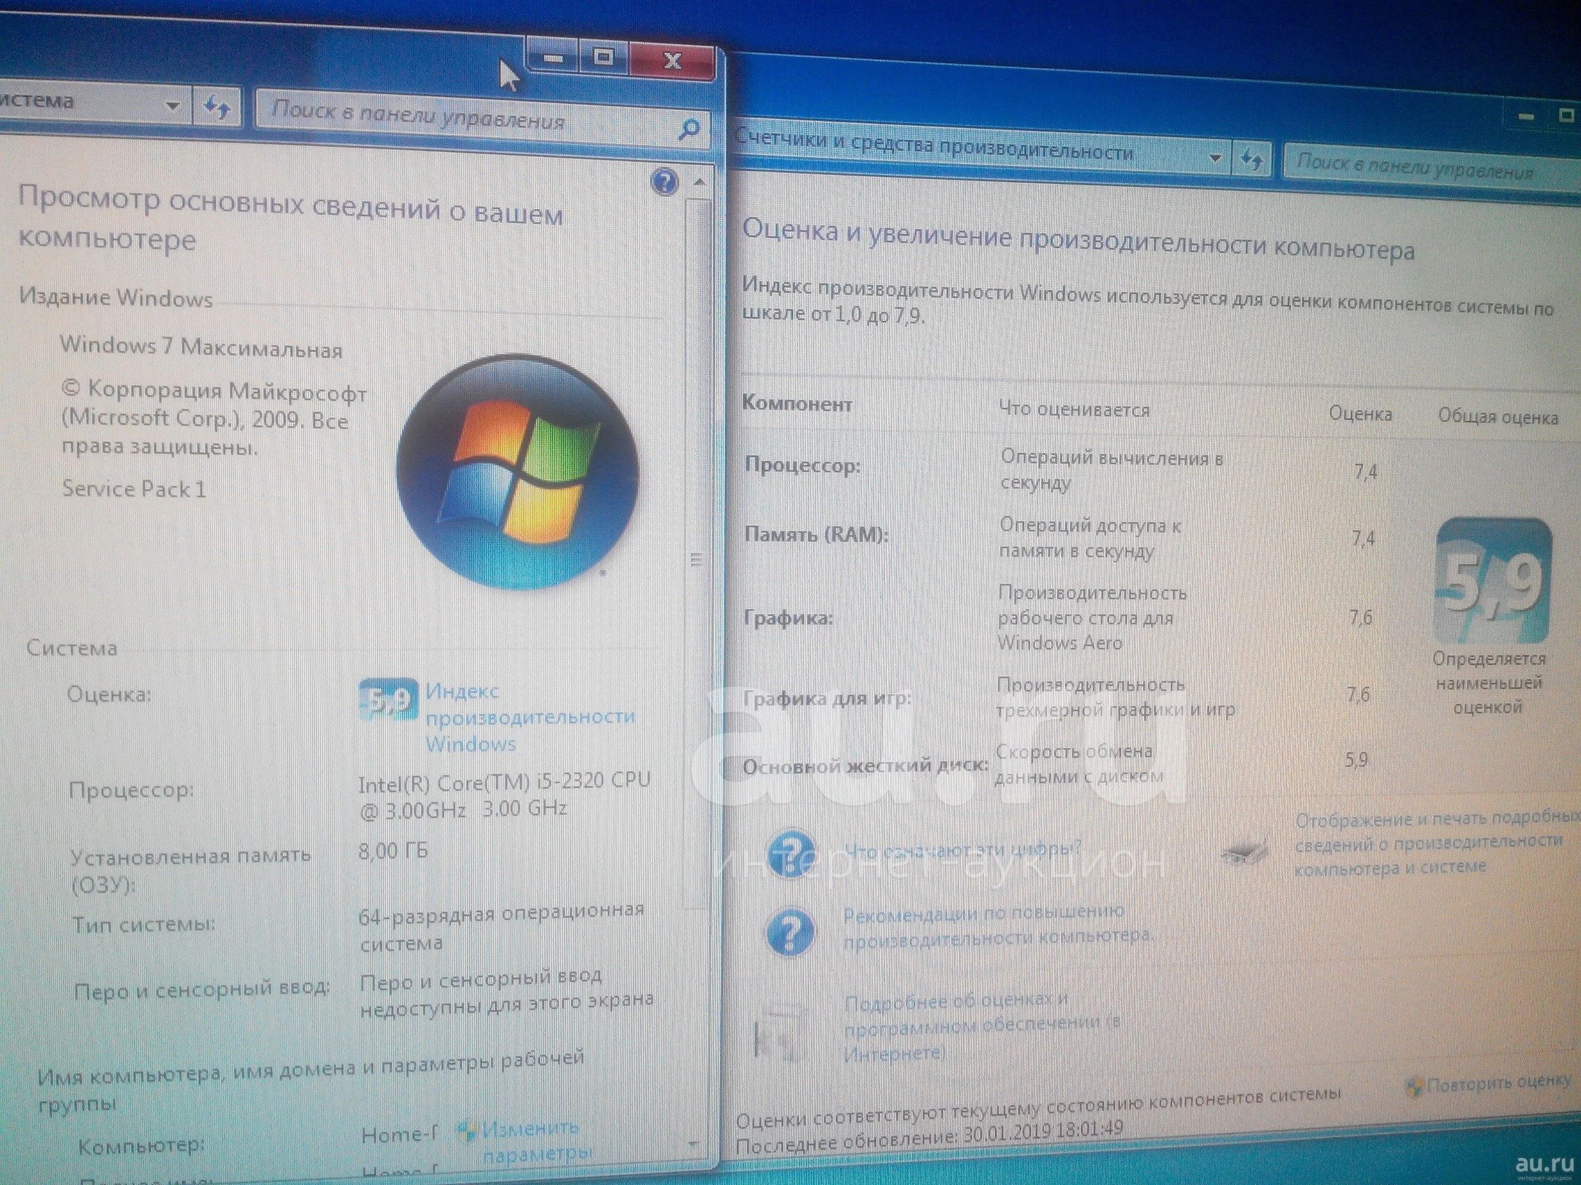The width and height of the screenshot is (1581, 1185).
Task: Click refresh button in System window address bar
Action: coord(217,108)
